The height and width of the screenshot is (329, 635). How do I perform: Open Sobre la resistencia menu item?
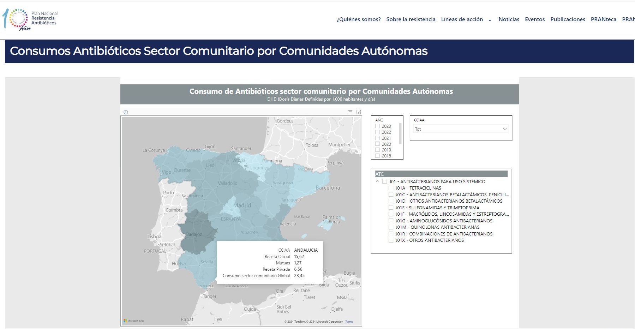[411, 19]
